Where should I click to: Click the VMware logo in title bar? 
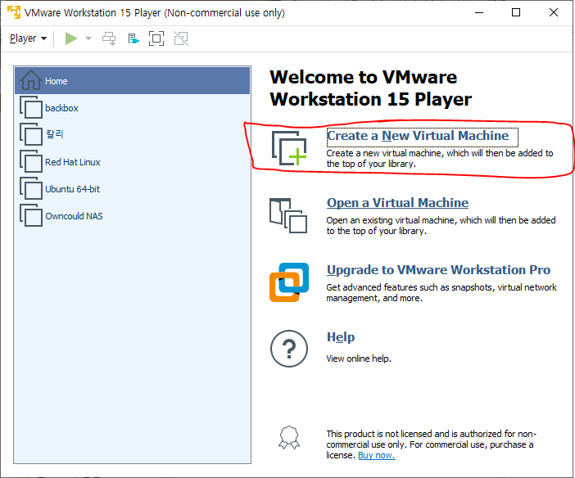tap(14, 12)
